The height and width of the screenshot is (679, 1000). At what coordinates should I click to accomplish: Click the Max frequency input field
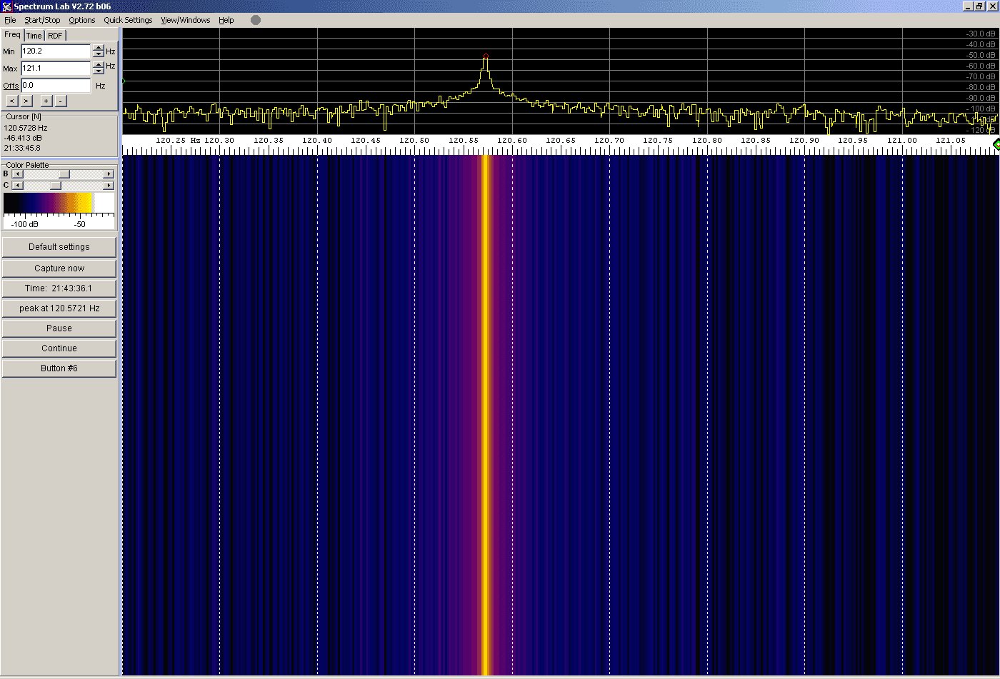pyautogui.click(x=56, y=68)
